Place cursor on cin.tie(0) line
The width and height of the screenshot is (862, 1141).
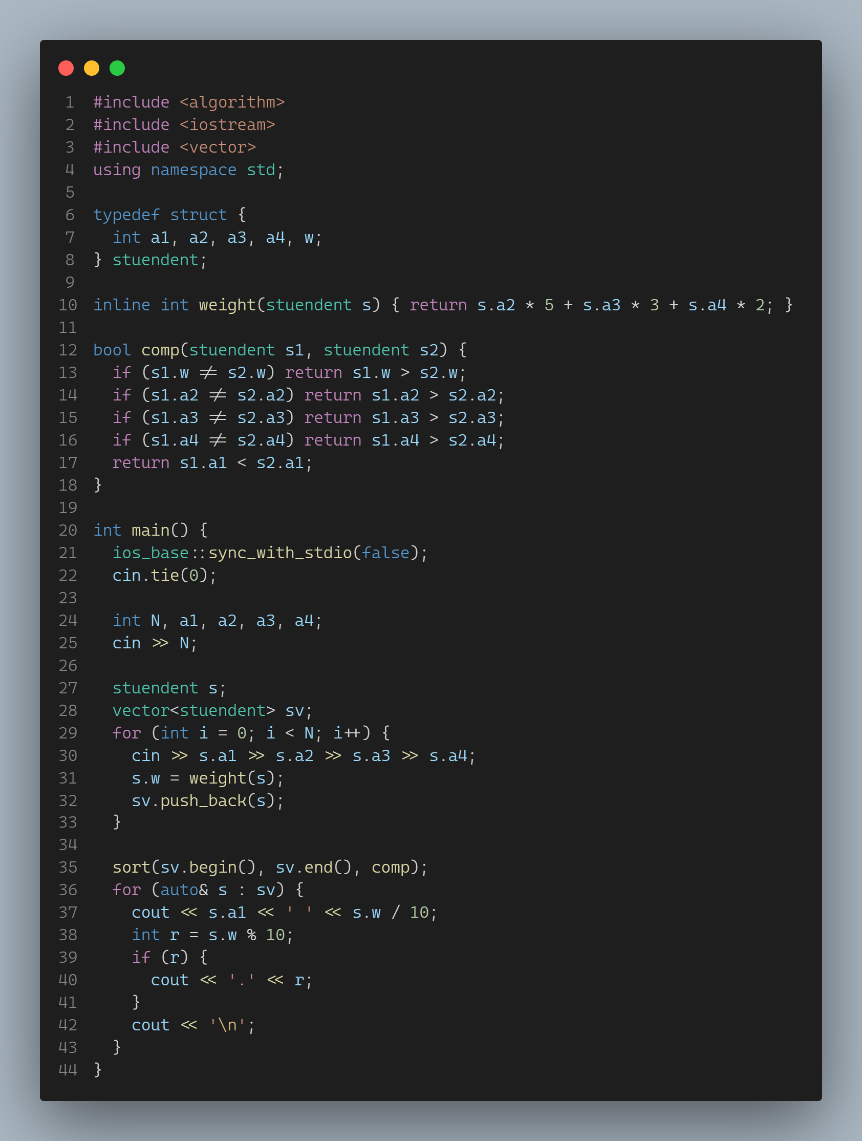pos(164,575)
